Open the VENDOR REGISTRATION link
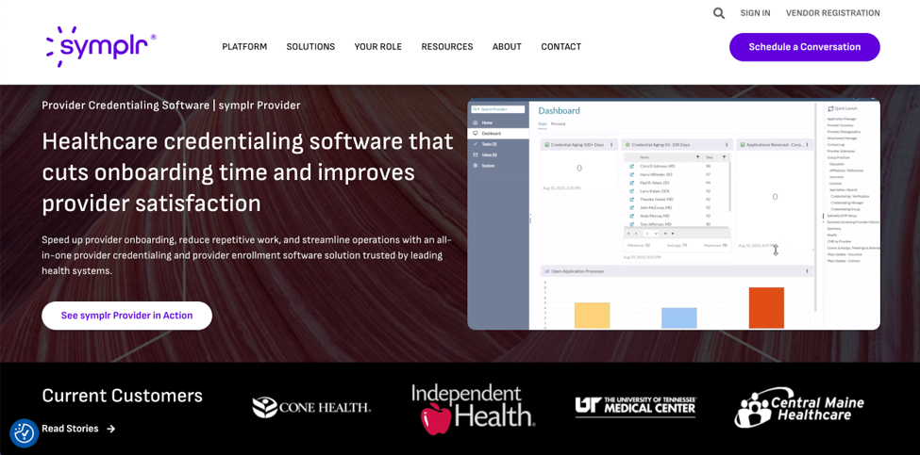Viewport: 920px width, 455px height. coord(832,13)
